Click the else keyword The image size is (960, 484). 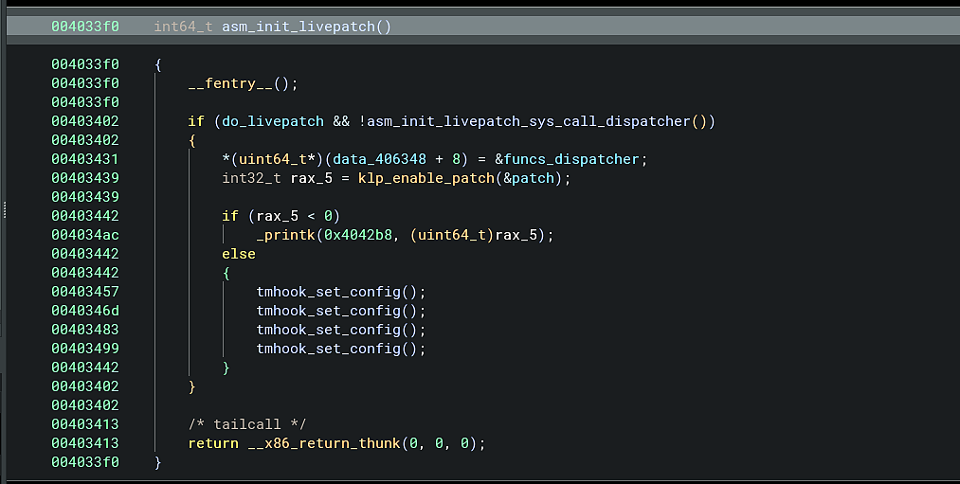(239, 254)
